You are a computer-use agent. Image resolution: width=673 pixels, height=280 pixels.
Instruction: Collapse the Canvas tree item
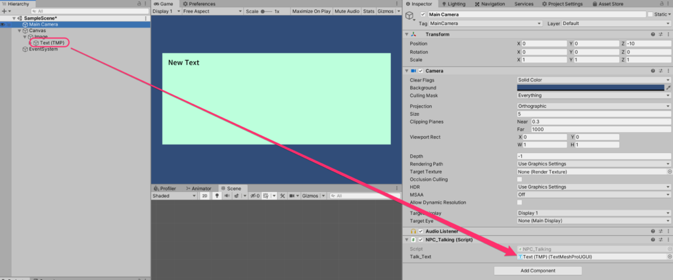pos(20,30)
